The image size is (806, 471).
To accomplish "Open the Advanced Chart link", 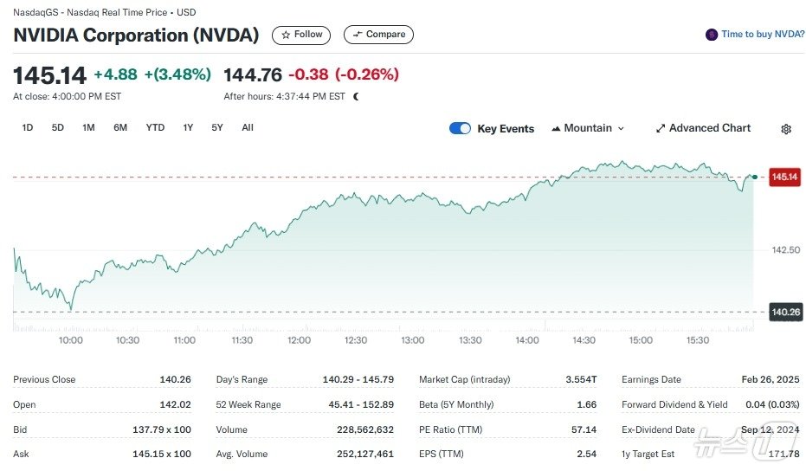I will coord(710,128).
